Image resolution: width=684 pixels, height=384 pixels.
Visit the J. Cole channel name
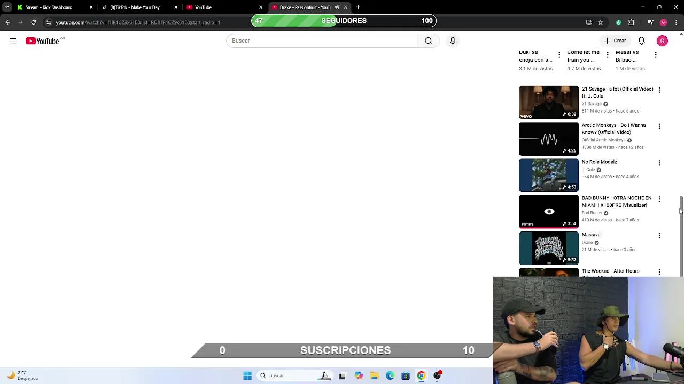click(588, 170)
